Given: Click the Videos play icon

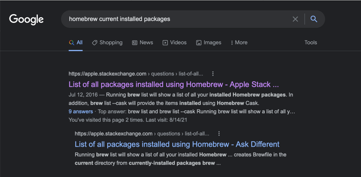Looking at the screenshot, I should point(165,43).
